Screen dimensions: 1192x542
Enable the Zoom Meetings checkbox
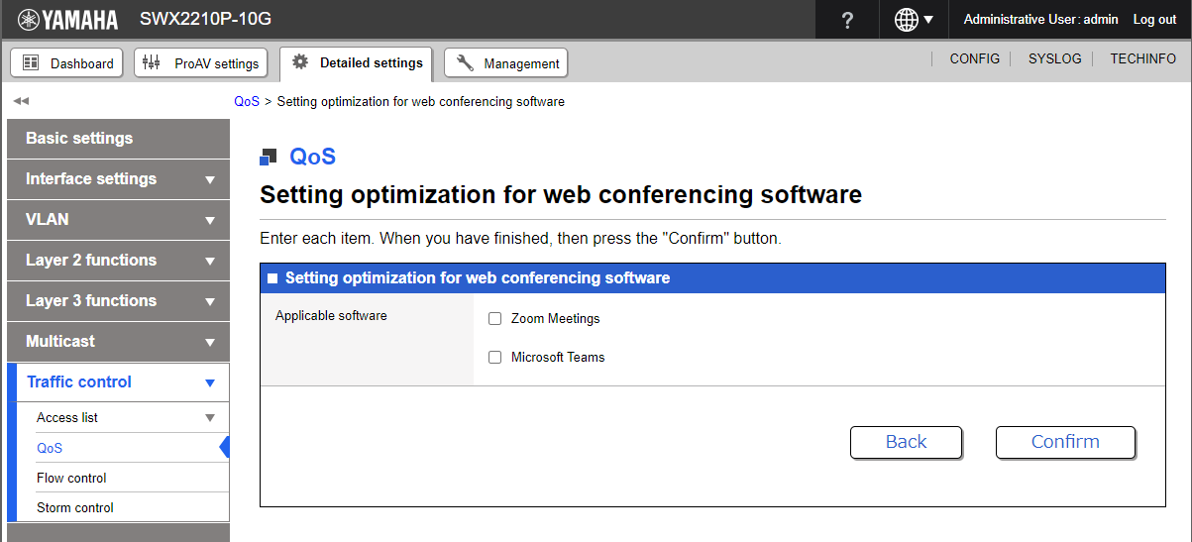coord(495,319)
